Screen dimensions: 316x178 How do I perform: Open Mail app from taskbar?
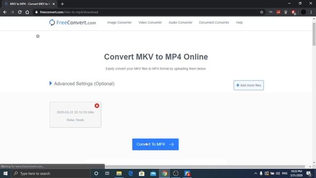click(153, 174)
